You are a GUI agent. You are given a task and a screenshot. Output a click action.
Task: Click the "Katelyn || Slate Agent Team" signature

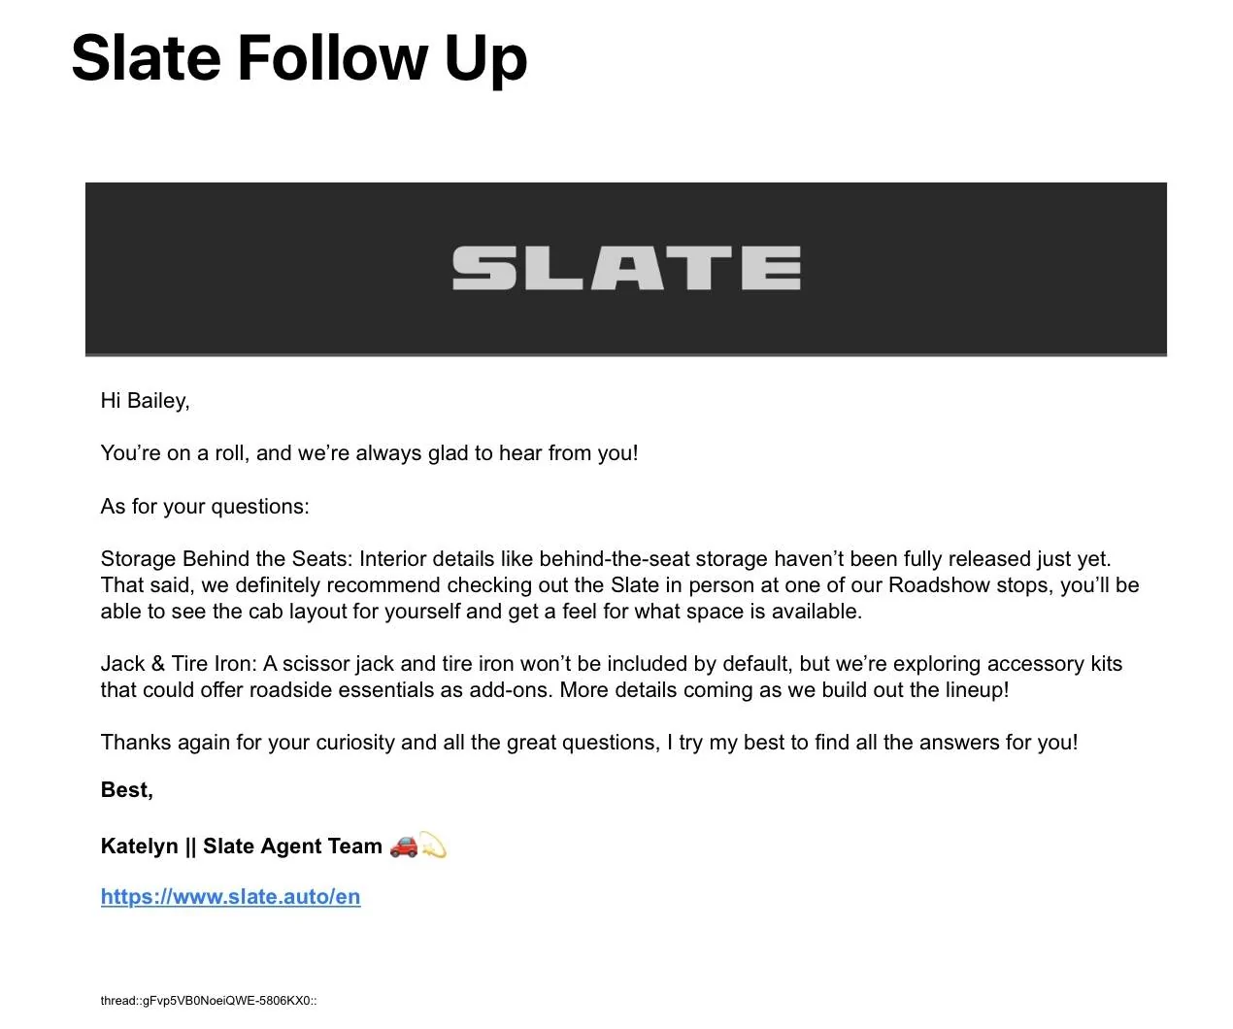coord(242,846)
